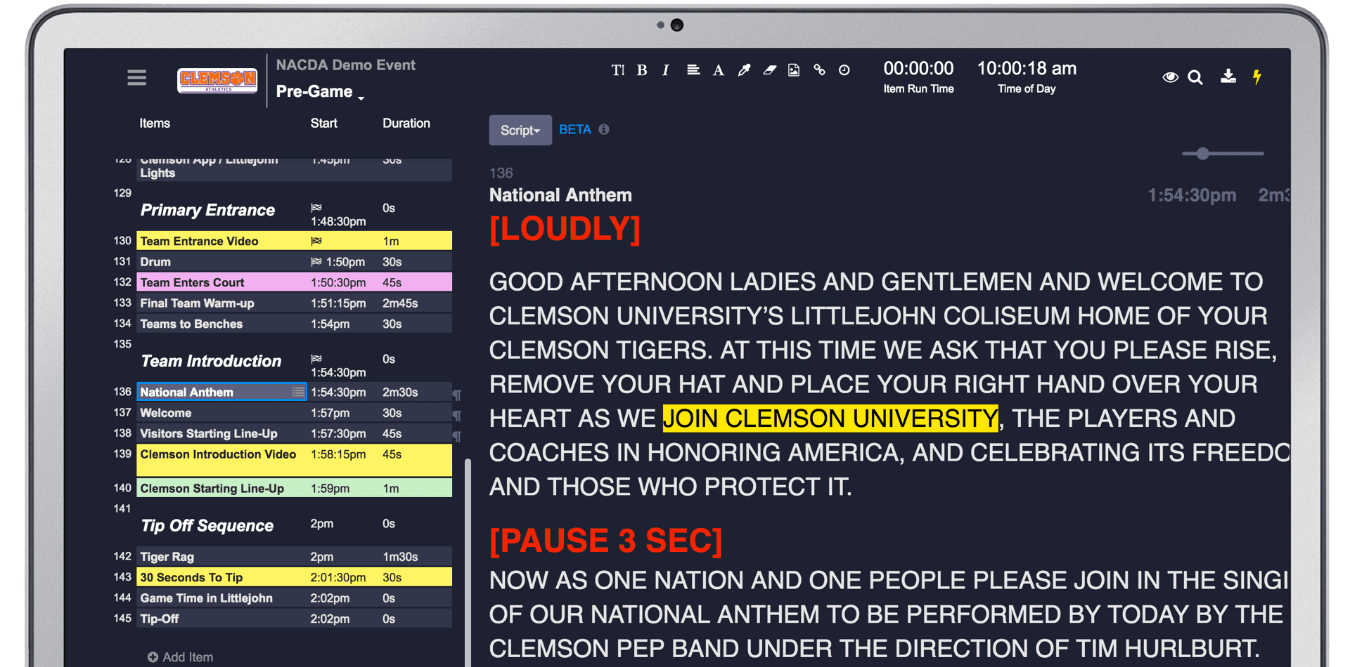Click paragraph mark beside National Anthem row
1350x667 pixels.
click(x=457, y=395)
